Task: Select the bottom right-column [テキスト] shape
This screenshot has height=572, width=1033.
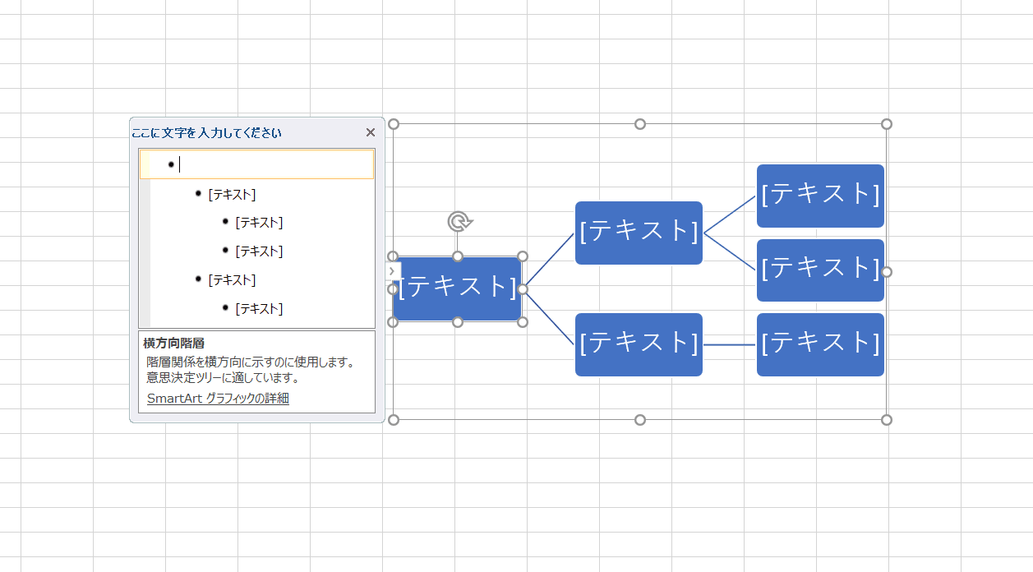Action: click(x=820, y=344)
